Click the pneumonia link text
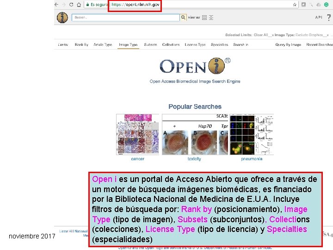Image resolution: width=333 pixels, height=250 pixels. (252, 159)
